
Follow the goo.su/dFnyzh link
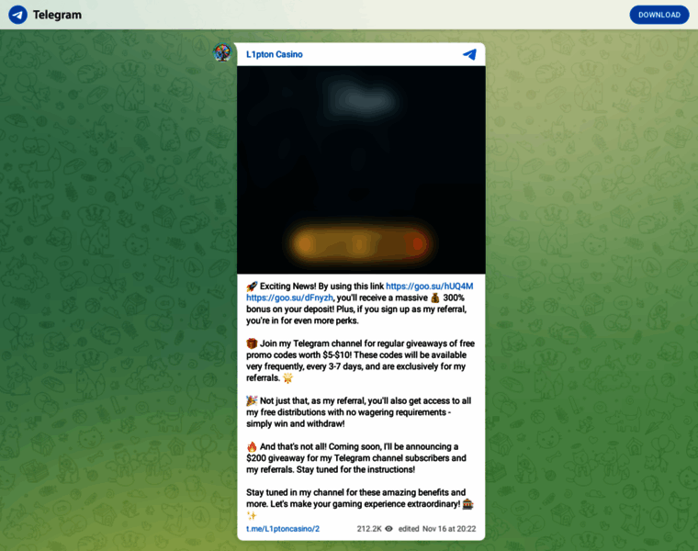pos(289,298)
